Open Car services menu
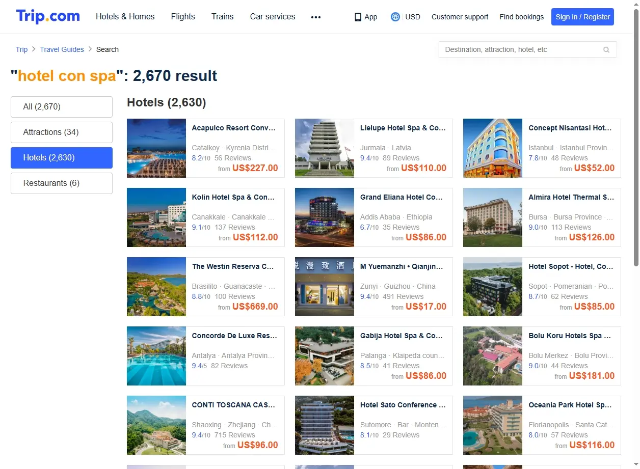This screenshot has height=469, width=640. coord(273,16)
